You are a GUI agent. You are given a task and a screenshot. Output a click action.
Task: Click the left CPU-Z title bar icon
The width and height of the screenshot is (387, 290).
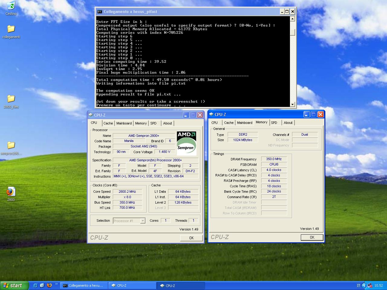pos(91,115)
